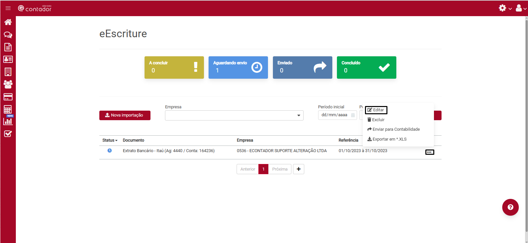528x243 pixels.
Task: Click the Aguardando envio status card
Action: point(238,67)
